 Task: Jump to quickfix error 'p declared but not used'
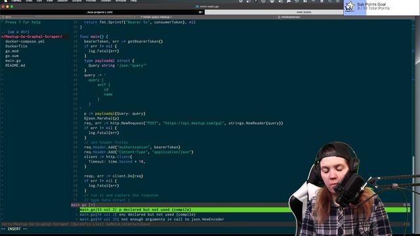pos(136,210)
